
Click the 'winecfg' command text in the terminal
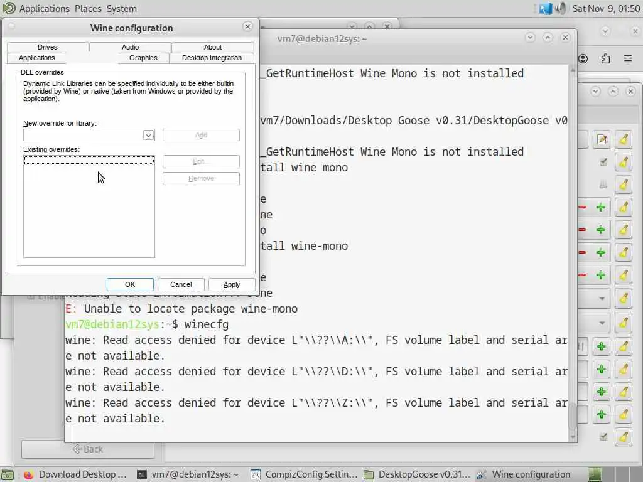click(x=207, y=324)
